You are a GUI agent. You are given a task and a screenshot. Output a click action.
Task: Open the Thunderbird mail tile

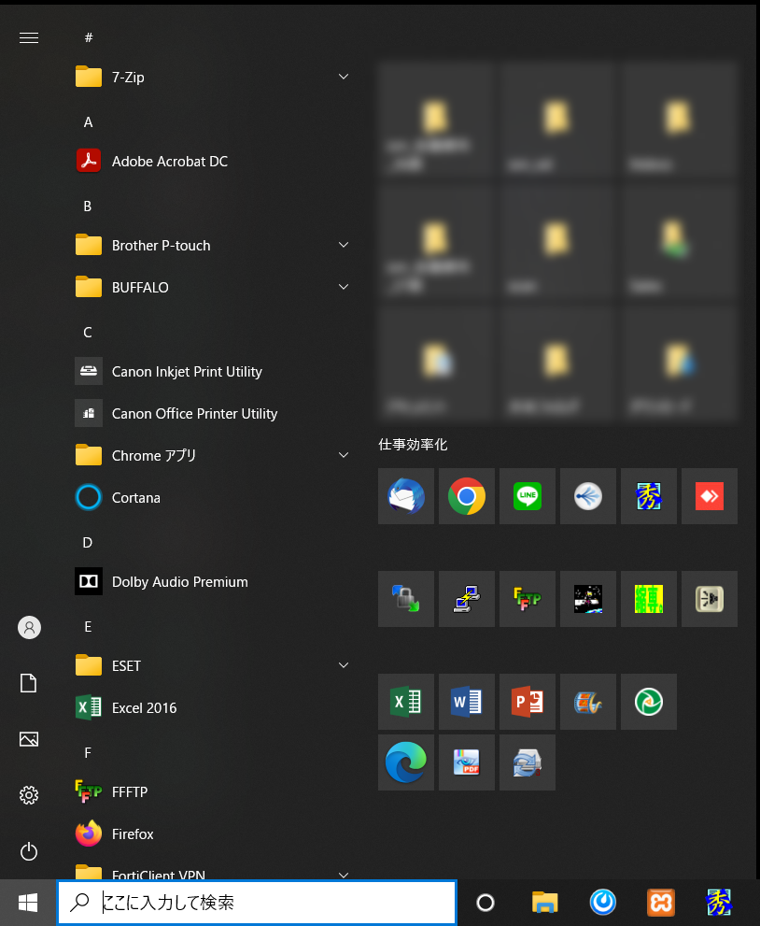point(406,496)
